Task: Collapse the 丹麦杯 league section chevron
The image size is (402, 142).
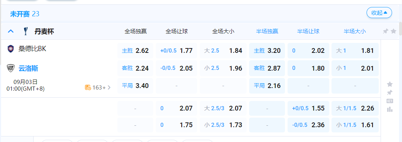Action: (x=10, y=31)
